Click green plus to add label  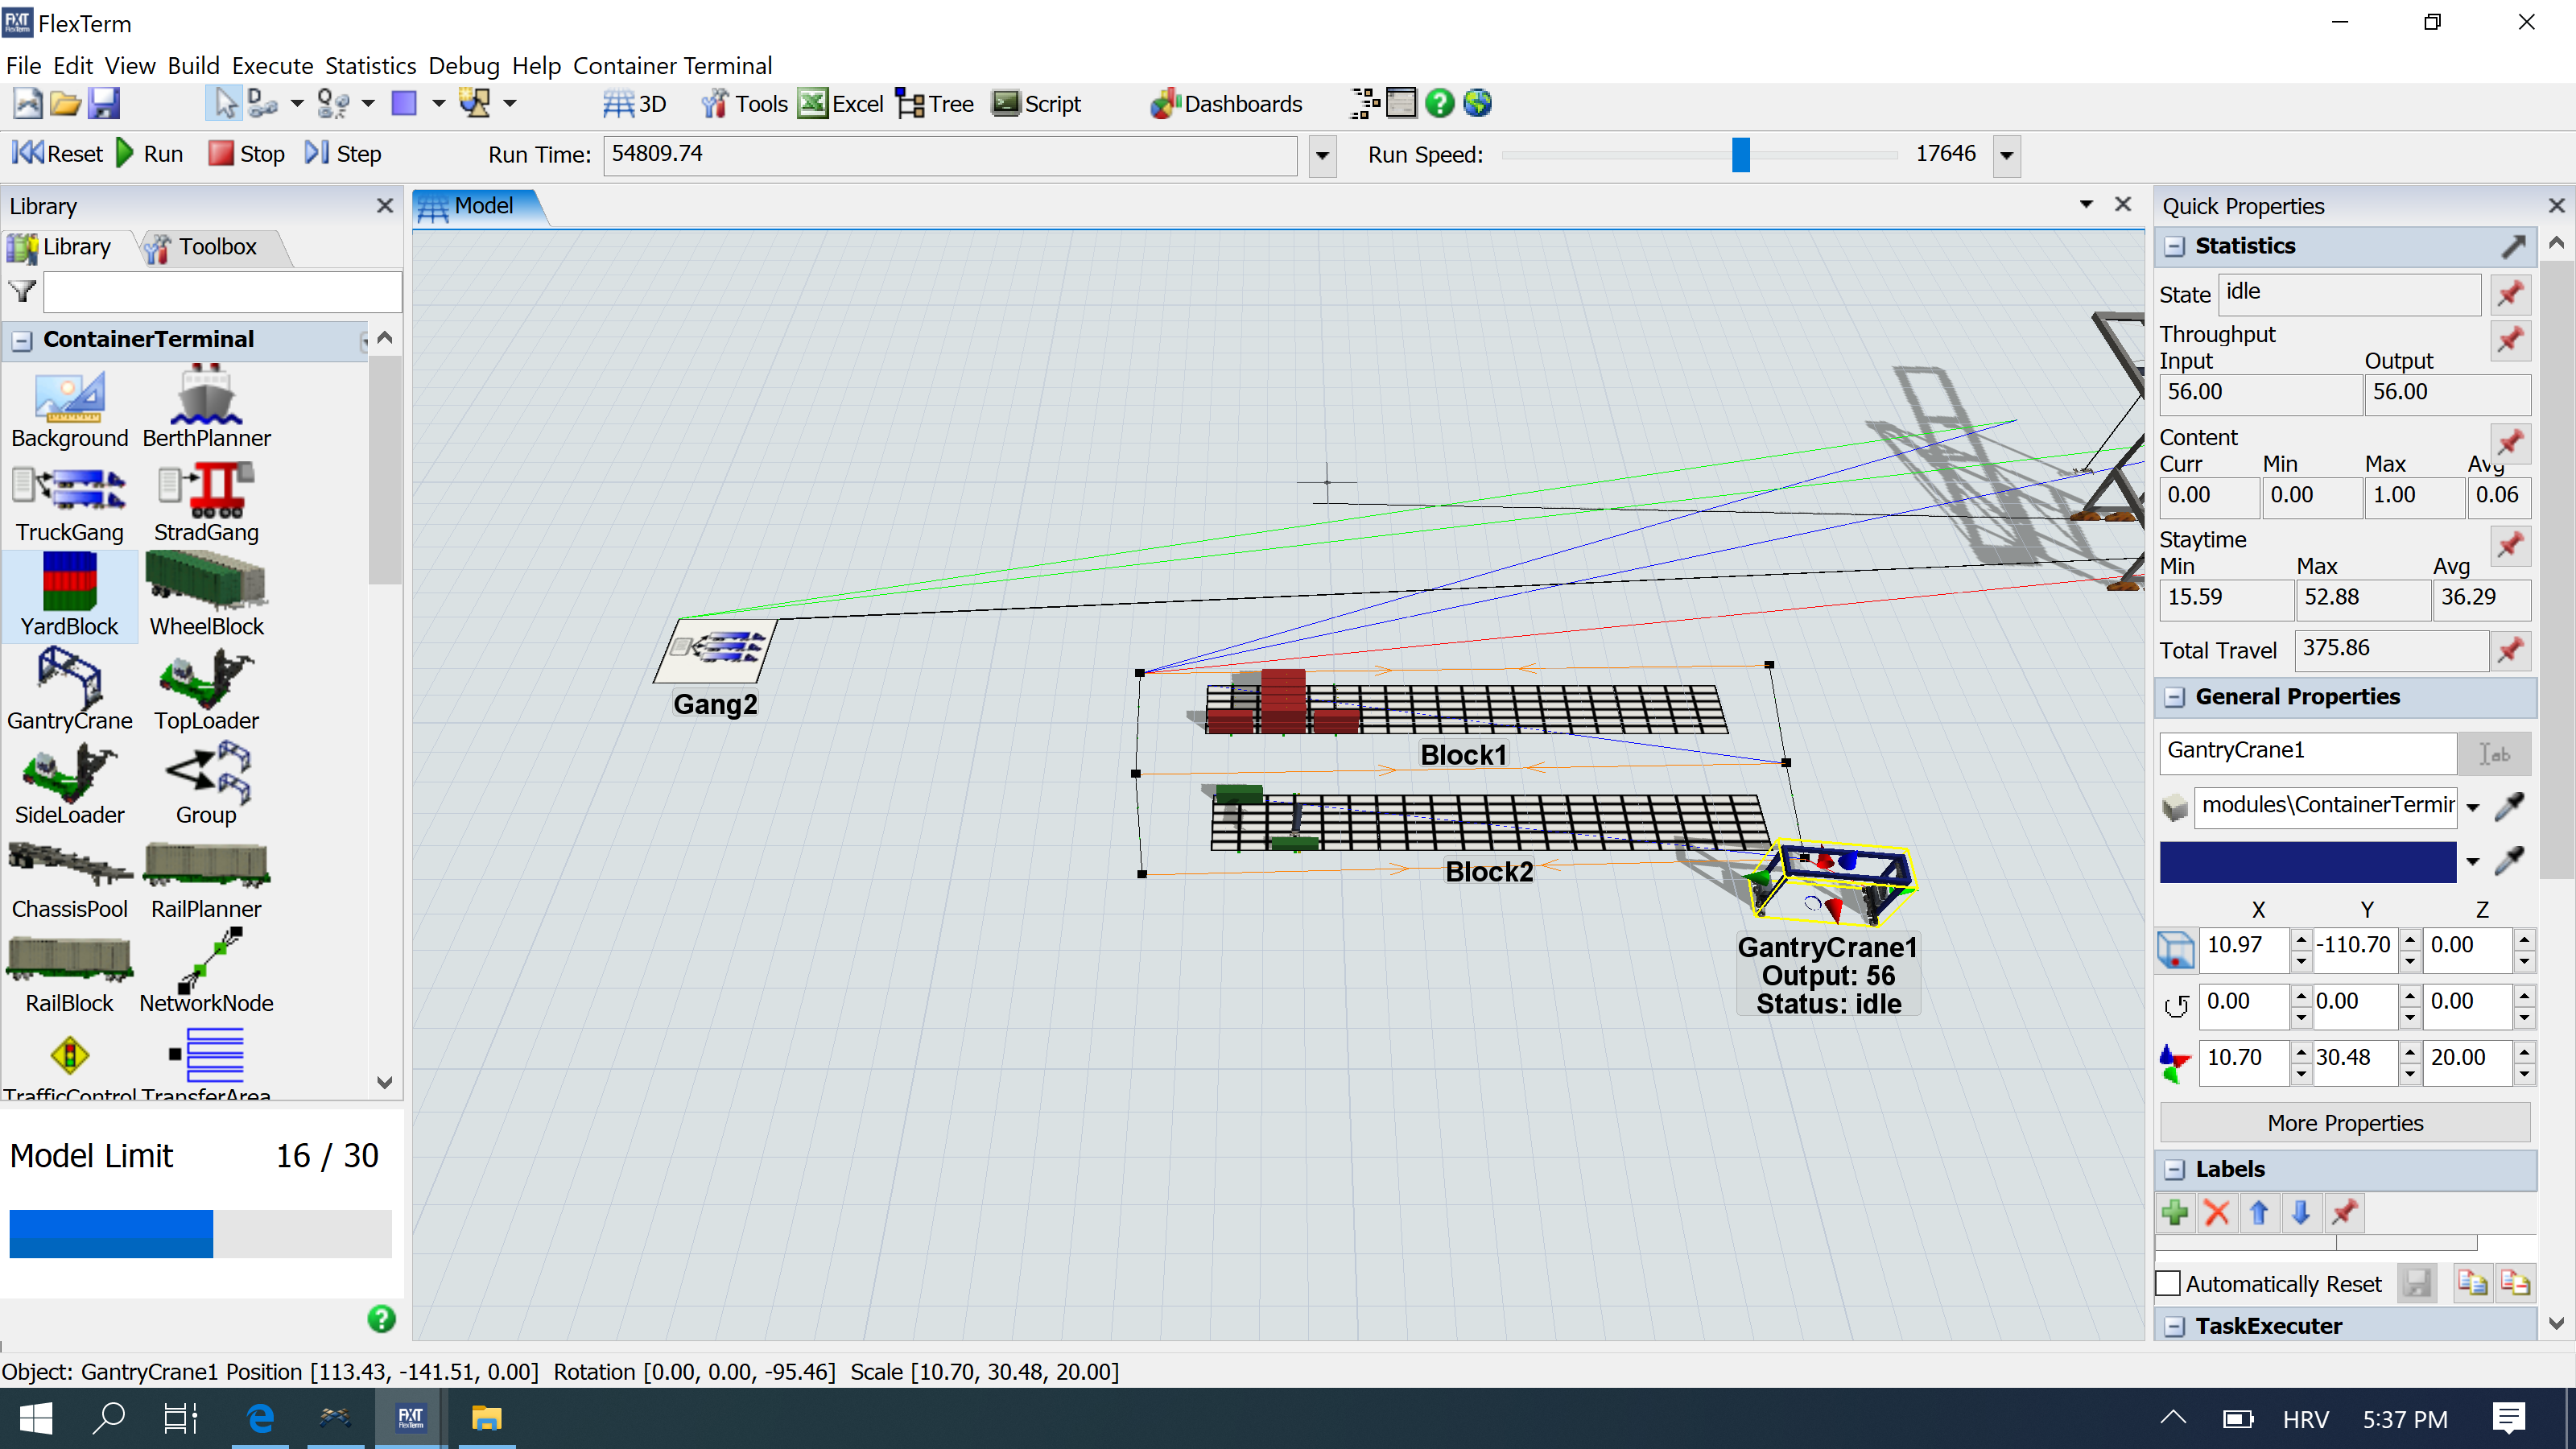pyautogui.click(x=2174, y=1213)
